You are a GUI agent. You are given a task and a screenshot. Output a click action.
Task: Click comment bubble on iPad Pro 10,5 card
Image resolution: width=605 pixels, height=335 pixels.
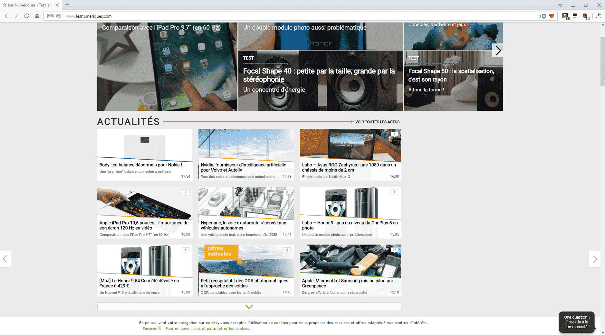(186, 192)
